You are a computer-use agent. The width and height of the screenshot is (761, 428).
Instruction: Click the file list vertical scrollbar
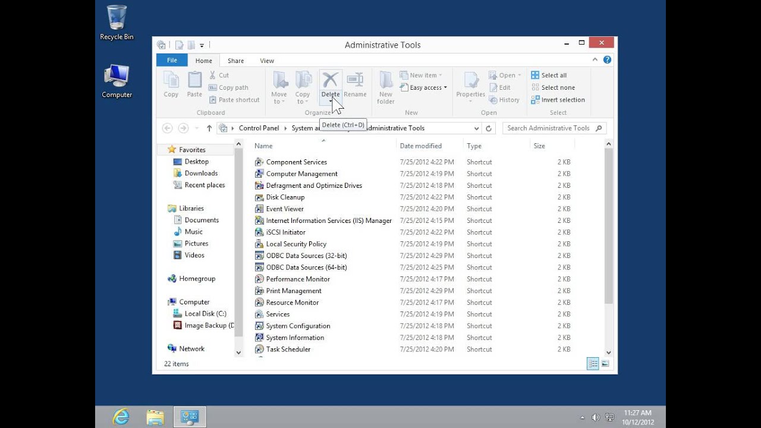[x=608, y=226]
